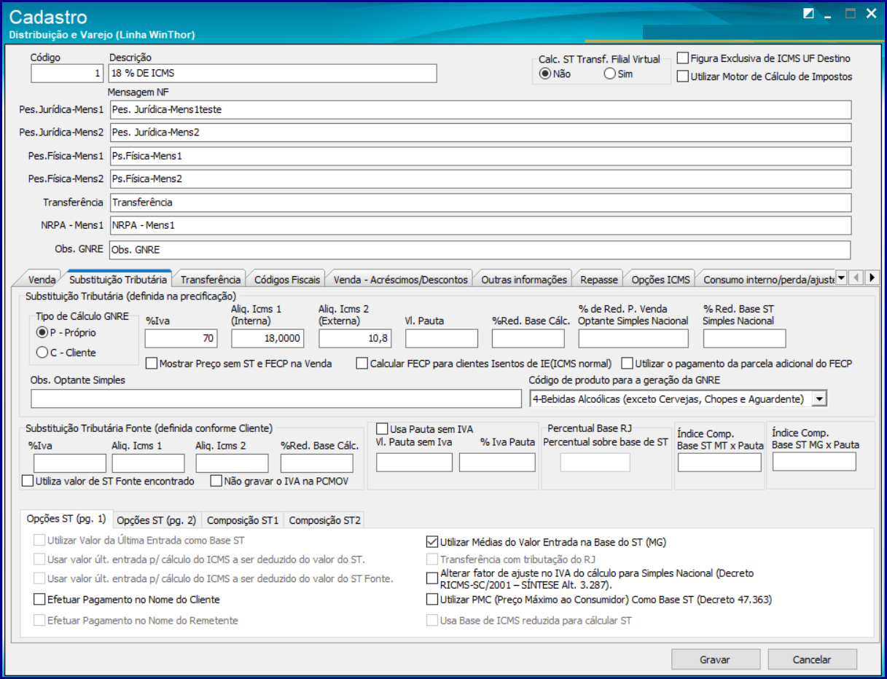Click the %Red. Base Cálc. precificação field
Screen dimensions: 887x679
point(528,339)
